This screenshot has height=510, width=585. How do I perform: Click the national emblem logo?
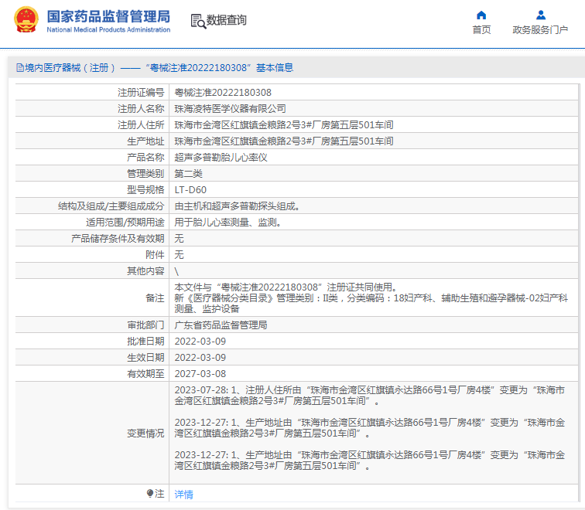click(x=26, y=19)
